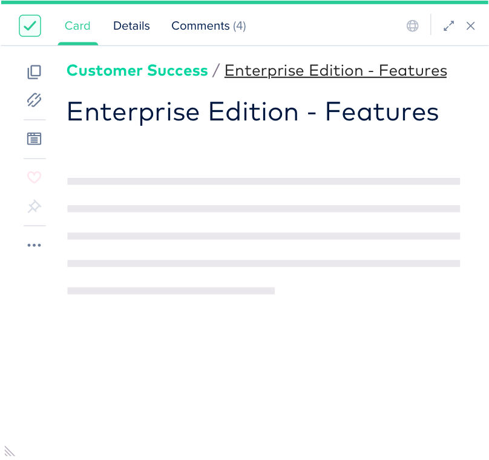This screenshot has width=489, height=460.
Task: Click the first placeholder content line
Action: click(263, 181)
